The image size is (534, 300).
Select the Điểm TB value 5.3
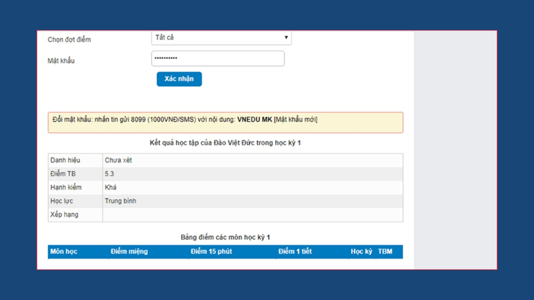pos(109,174)
